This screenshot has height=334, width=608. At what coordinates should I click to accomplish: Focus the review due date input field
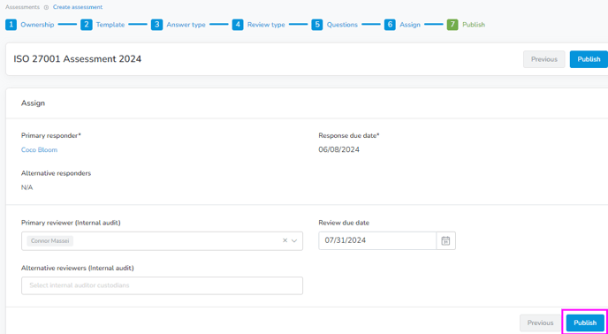pos(377,240)
